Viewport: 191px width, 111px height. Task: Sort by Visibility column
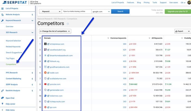(186, 38)
